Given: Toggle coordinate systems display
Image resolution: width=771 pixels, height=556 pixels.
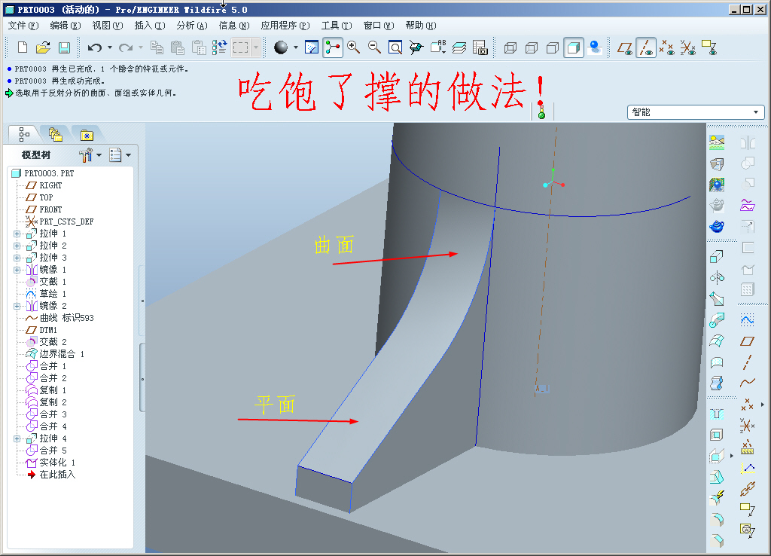Looking at the screenshot, I should click(x=688, y=47).
